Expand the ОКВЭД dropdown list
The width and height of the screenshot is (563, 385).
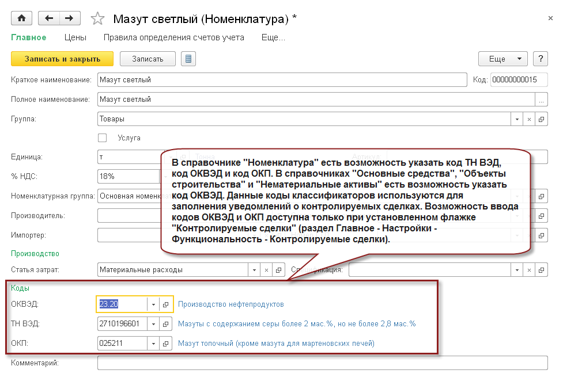pyautogui.click(x=153, y=304)
